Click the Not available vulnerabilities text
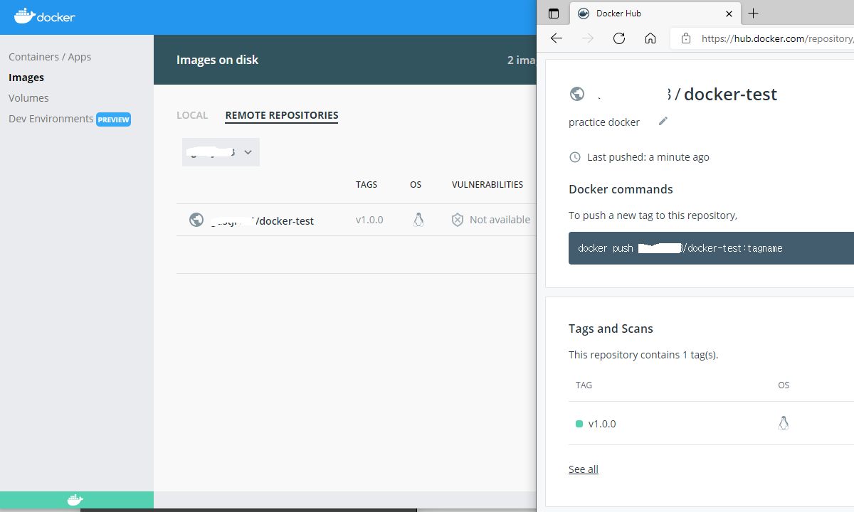The image size is (854, 512). pyautogui.click(x=500, y=220)
